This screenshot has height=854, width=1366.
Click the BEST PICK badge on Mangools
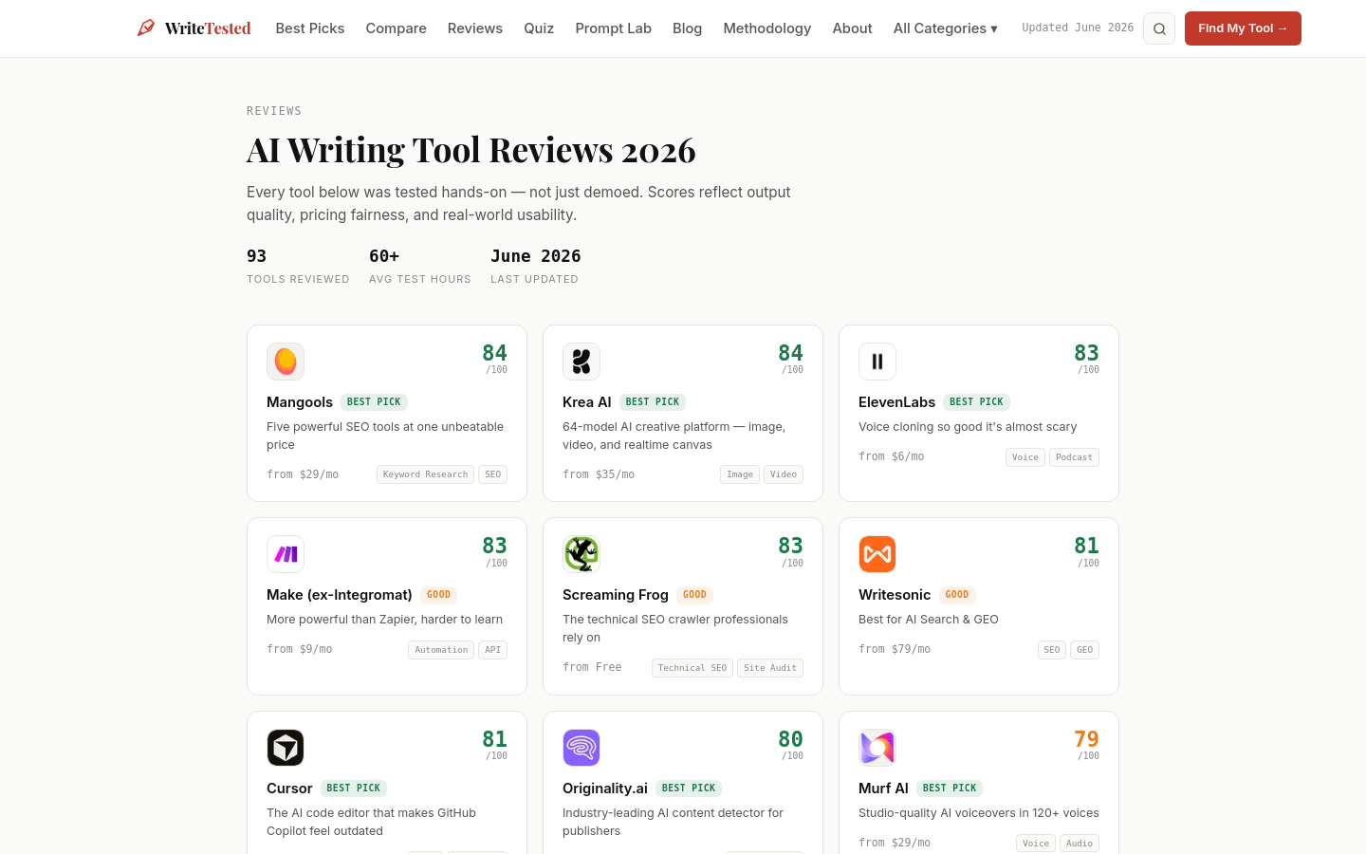374,402
